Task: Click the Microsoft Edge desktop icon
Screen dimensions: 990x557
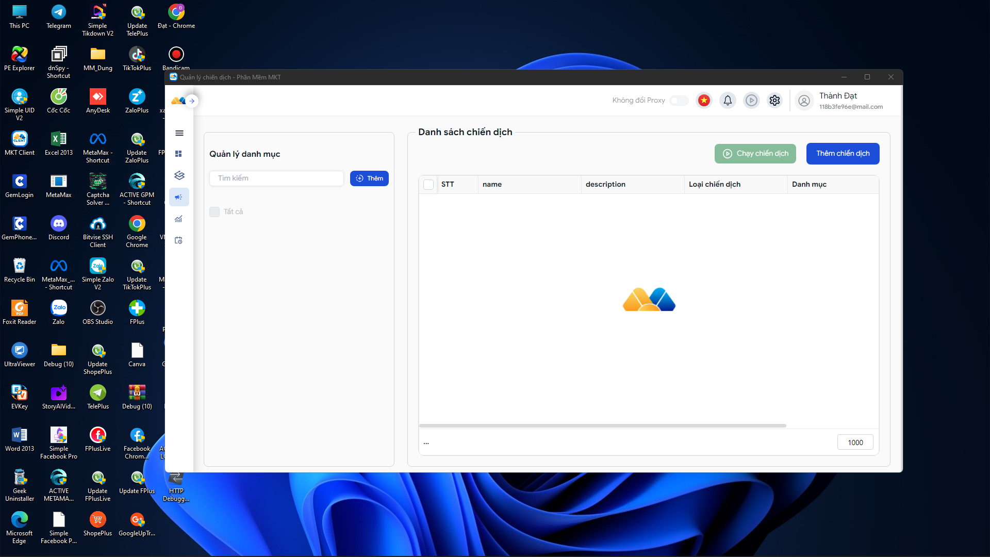Action: 20,528
